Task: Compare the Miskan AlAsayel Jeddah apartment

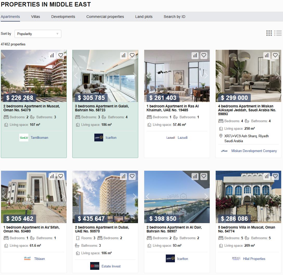Action: [x=267, y=55]
